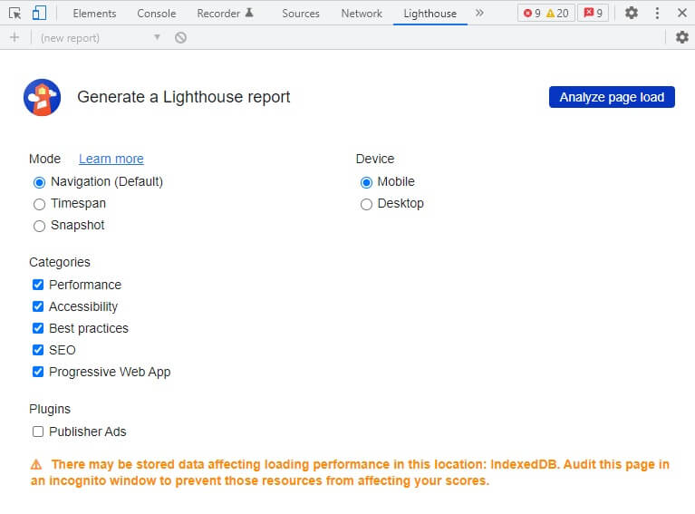The height and width of the screenshot is (514, 695).
Task: Choose the Desktop device option
Action: point(366,204)
